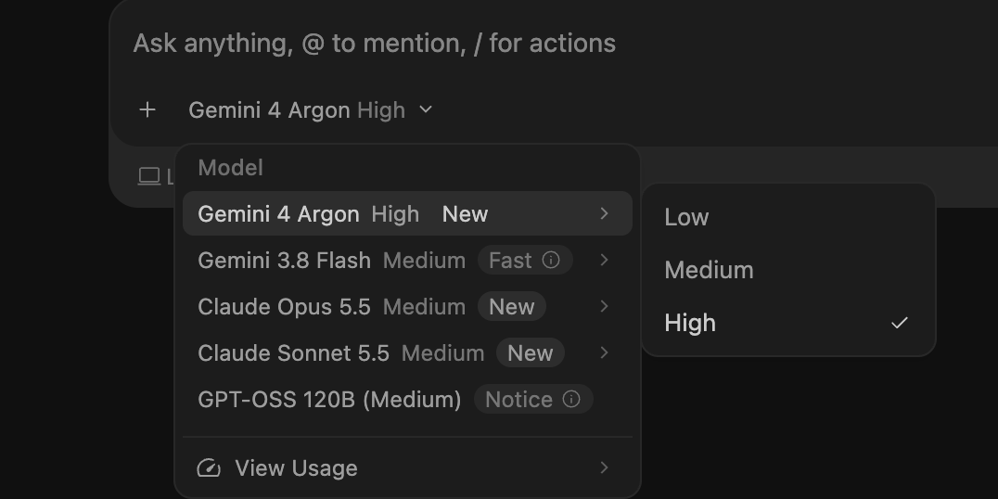Click the New badge on Claude Sonnet 5.5

coord(531,353)
